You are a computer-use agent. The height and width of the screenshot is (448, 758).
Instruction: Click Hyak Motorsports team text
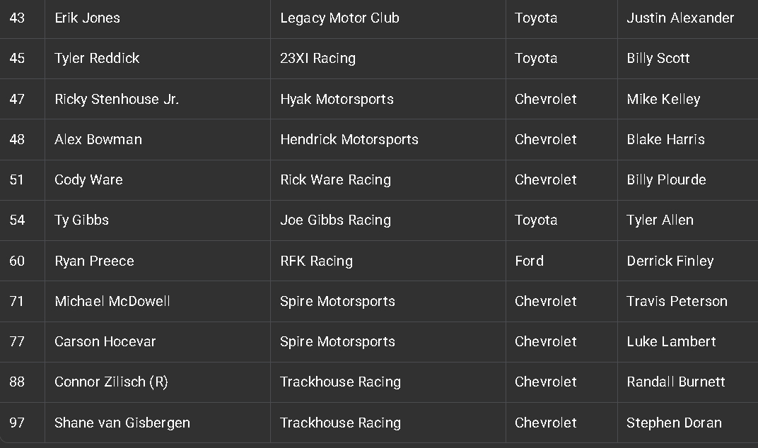click(337, 99)
